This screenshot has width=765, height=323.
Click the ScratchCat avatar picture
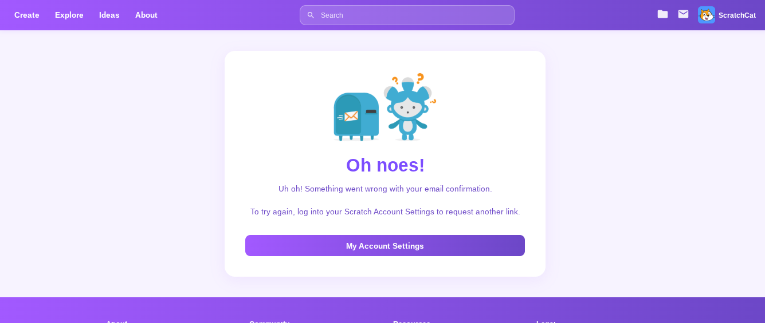pos(706,15)
